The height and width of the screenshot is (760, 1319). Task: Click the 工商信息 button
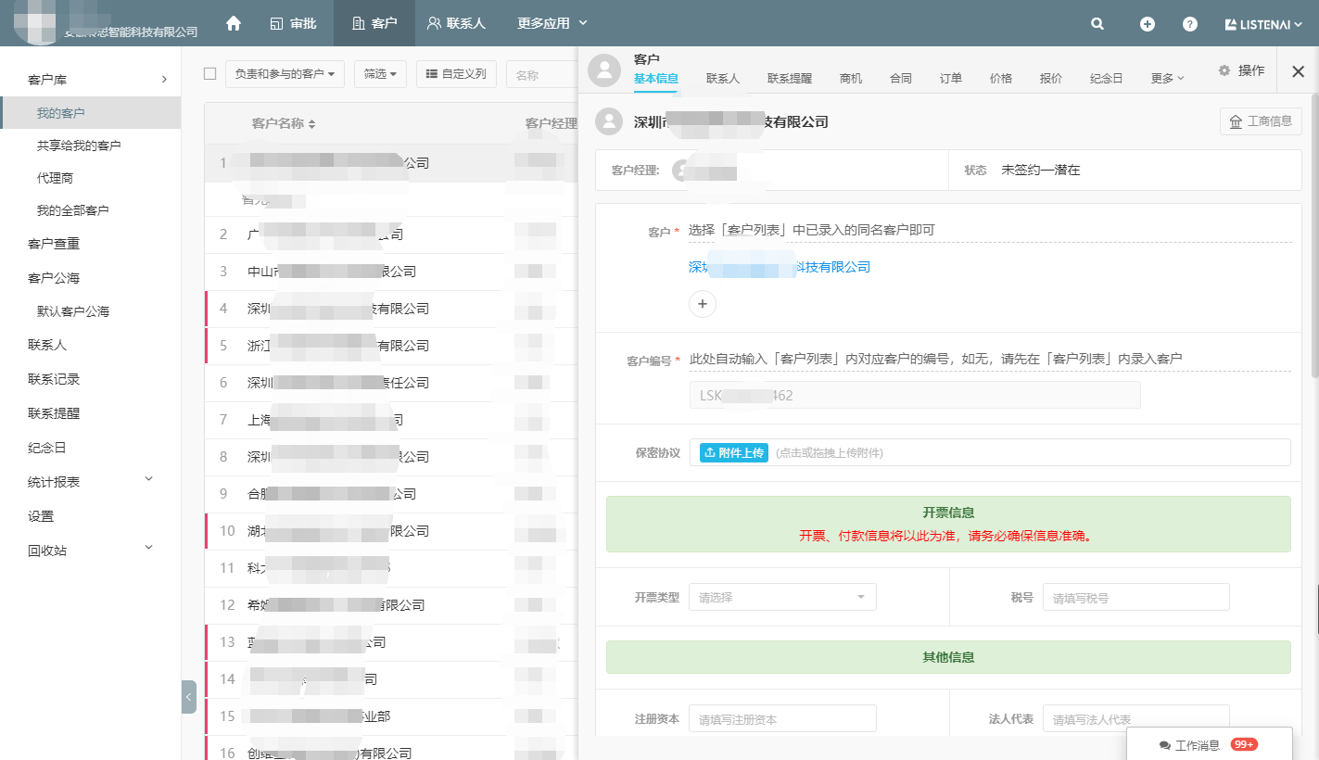coord(1261,121)
